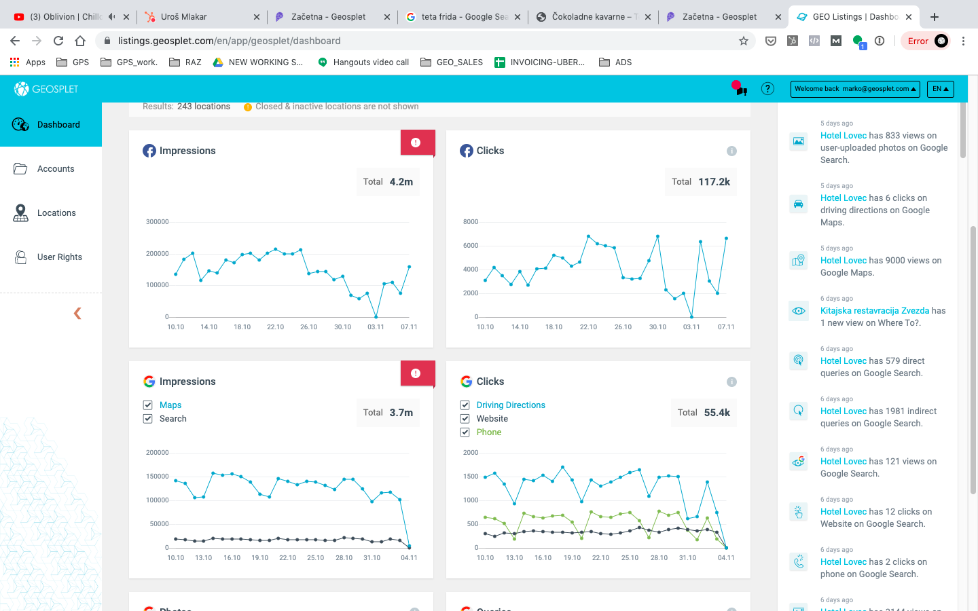The height and width of the screenshot is (611, 978).
Task: Open the notifications chat icon
Action: click(x=740, y=88)
